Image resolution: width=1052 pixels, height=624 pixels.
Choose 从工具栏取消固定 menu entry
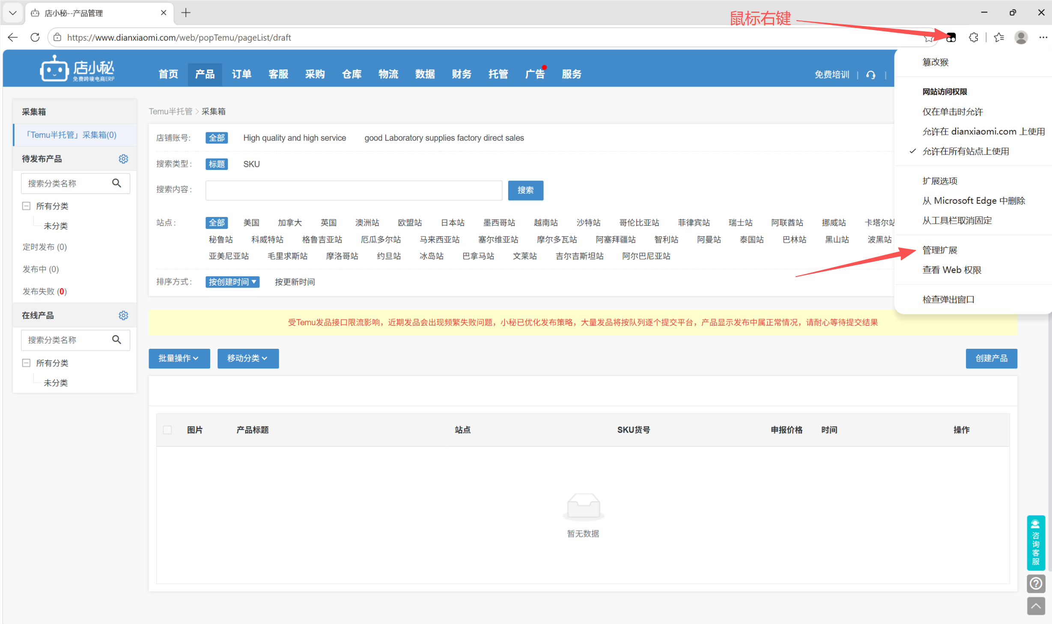957,220
